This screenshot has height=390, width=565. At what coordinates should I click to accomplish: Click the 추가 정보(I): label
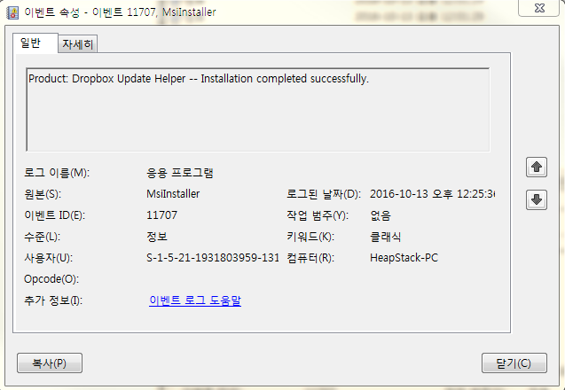click(53, 300)
